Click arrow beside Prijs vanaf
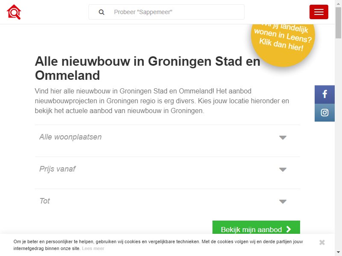The width and height of the screenshot is (342, 256). pyautogui.click(x=283, y=169)
